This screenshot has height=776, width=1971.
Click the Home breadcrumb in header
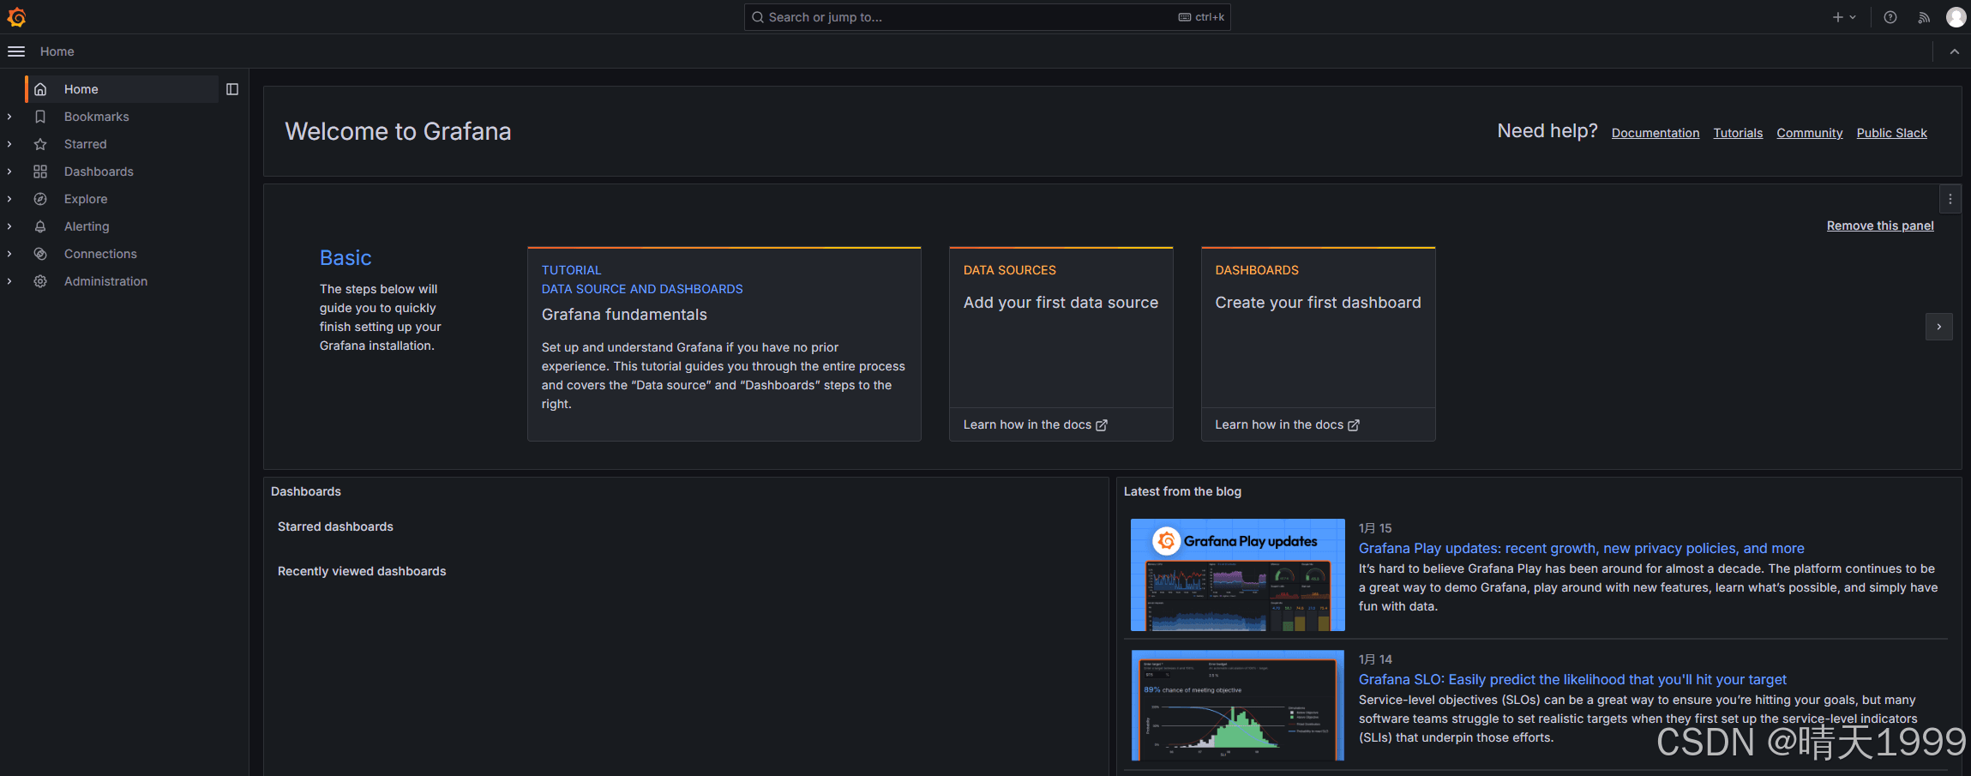point(57,51)
